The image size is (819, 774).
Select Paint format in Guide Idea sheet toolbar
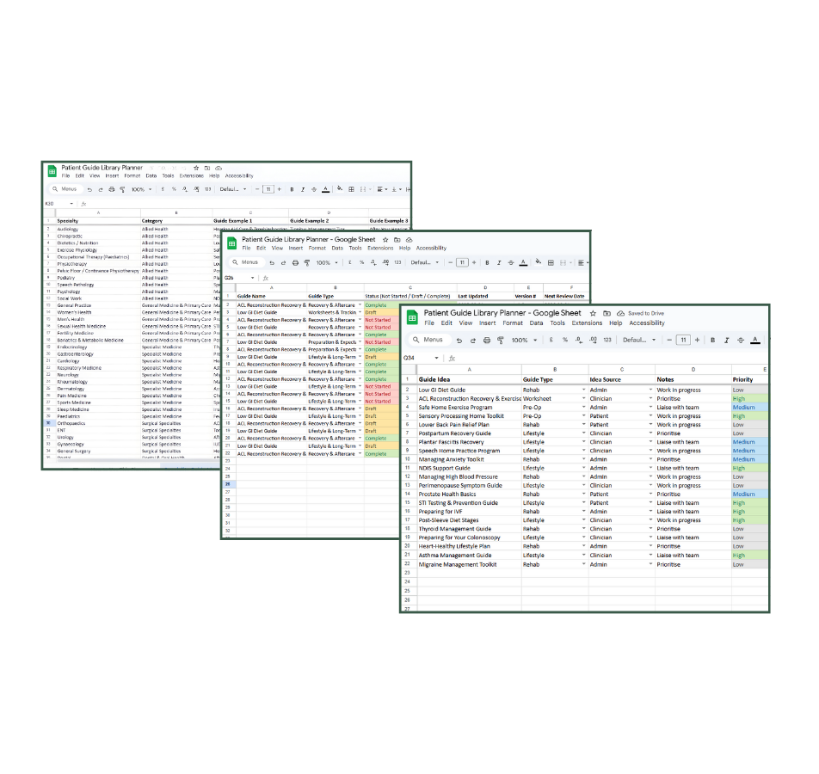click(500, 340)
